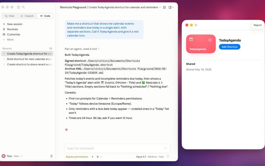Viewport: 265px width, 166px height.
Task: Open search with magnifier icon
Action: tap(23, 7)
